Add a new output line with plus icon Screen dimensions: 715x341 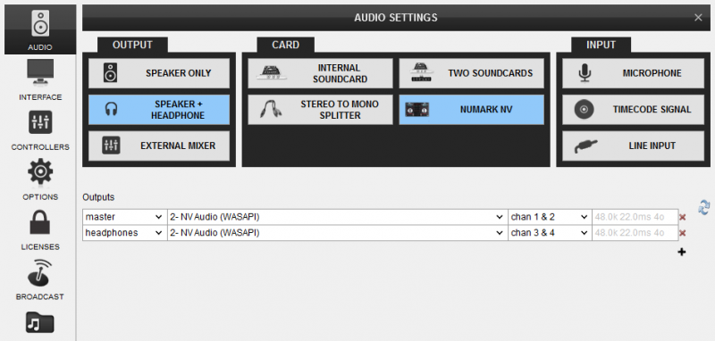tap(681, 252)
